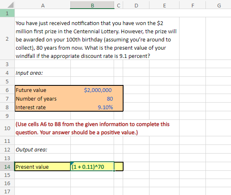Screen dimensions: 231x195
Task: Click the red instruction text cell
Action: tap(97, 128)
